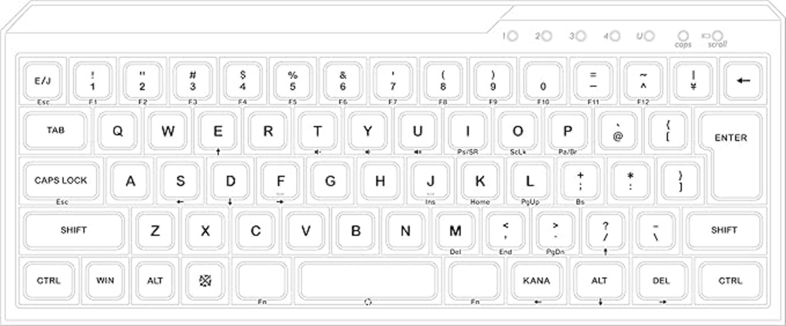The height and width of the screenshot is (326, 786).
Task: Toggle the CAPS LOCK key
Action: (x=61, y=181)
